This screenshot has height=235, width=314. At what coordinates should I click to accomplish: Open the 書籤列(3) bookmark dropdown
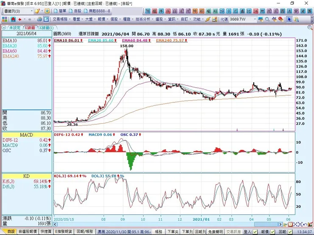[x=32, y=11]
